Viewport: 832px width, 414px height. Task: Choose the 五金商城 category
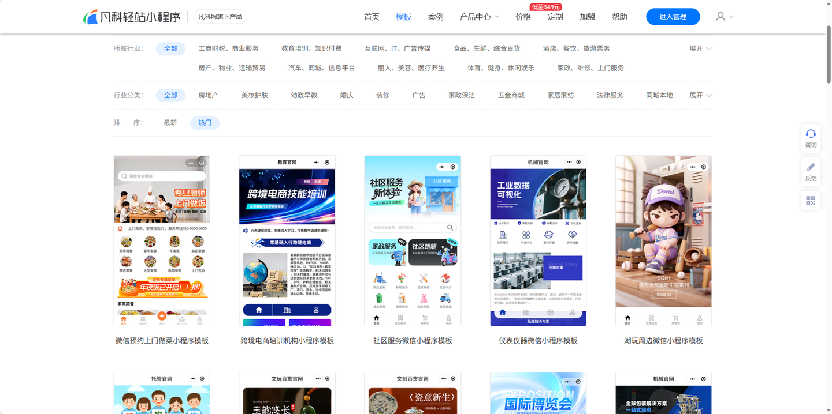point(511,95)
